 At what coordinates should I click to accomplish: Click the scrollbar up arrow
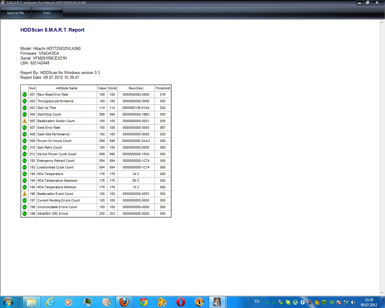(382, 23)
